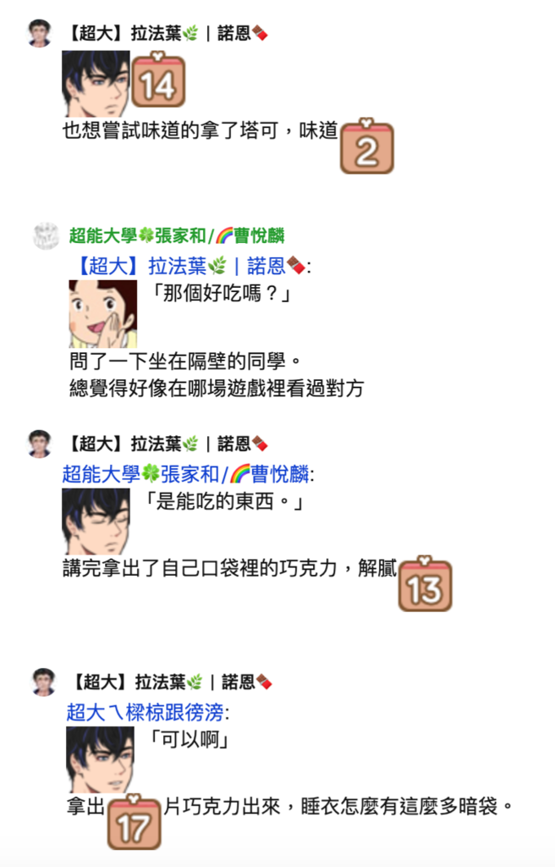The width and height of the screenshot is (555, 867).
Task: Open the first 拉法葉 user avatar
Action: pyautogui.click(x=40, y=33)
